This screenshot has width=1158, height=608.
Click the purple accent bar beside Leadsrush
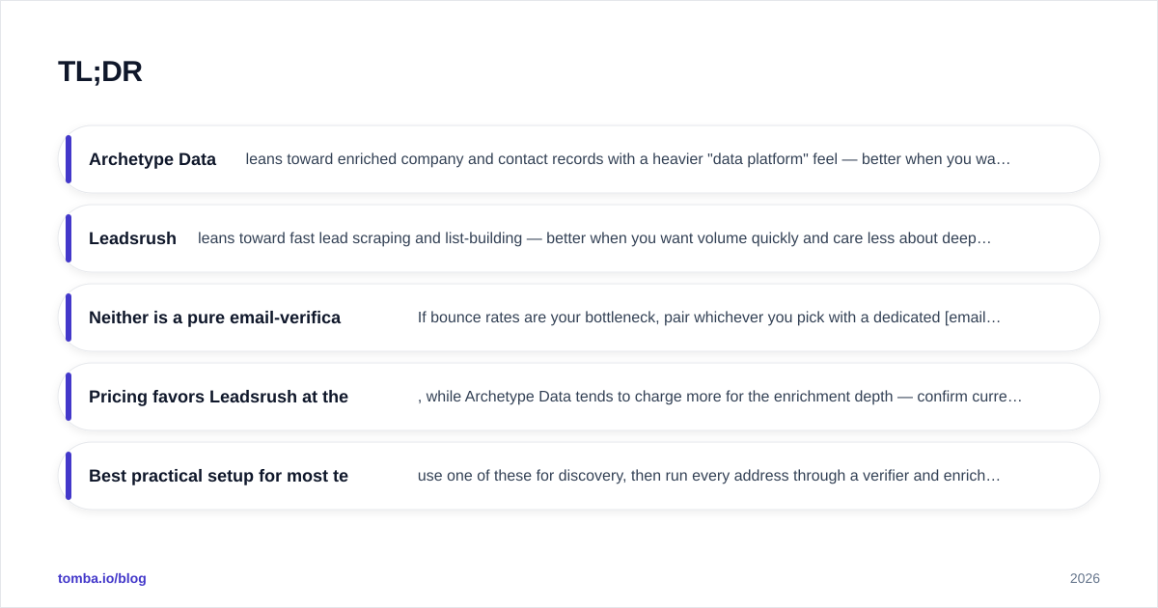pyautogui.click(x=69, y=238)
